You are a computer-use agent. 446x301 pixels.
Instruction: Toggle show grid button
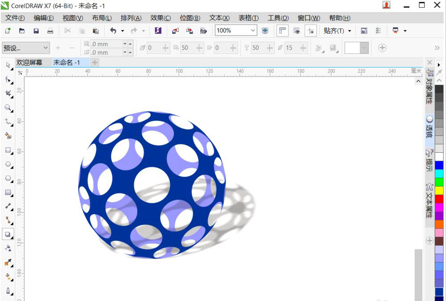[x=297, y=31]
